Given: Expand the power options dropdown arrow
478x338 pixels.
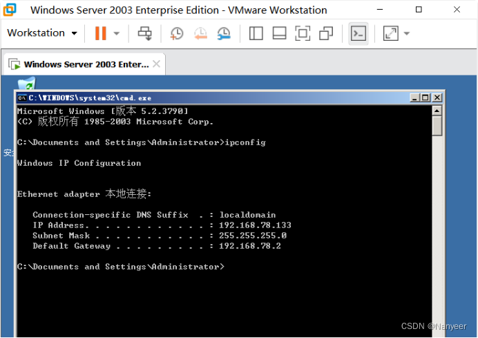Looking at the screenshot, I should (117, 33).
